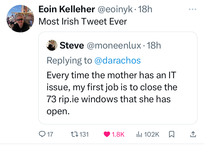Viewport: 204px width, 150px height.
Task: Click the "Most Irish Tweet Ever" text
Action: [83, 21]
